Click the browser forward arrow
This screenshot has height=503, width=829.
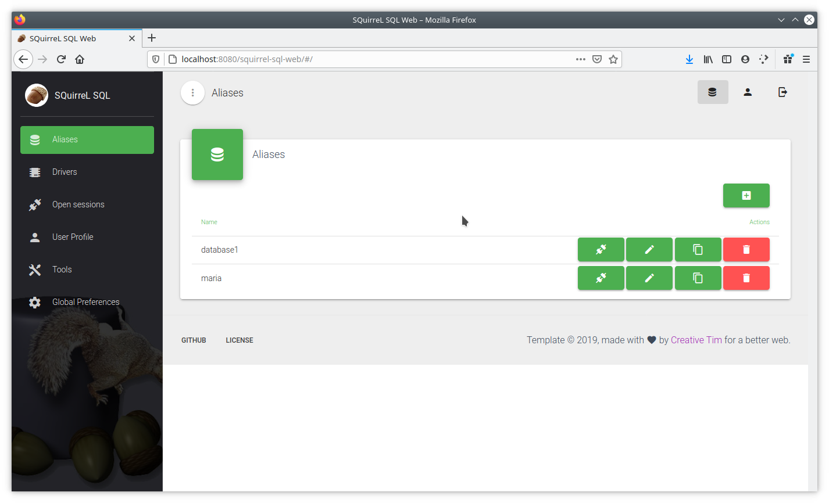(42, 59)
